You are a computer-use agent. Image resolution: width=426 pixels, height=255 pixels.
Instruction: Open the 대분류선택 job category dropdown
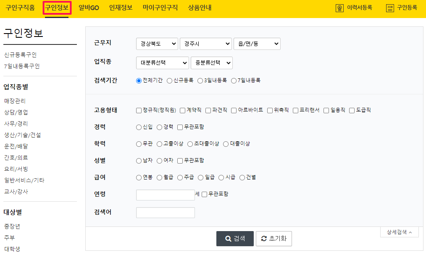coord(163,63)
